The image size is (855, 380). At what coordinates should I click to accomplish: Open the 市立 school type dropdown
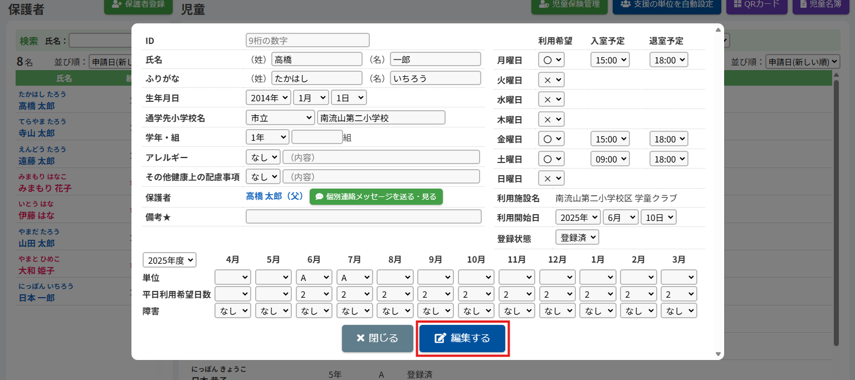point(280,117)
